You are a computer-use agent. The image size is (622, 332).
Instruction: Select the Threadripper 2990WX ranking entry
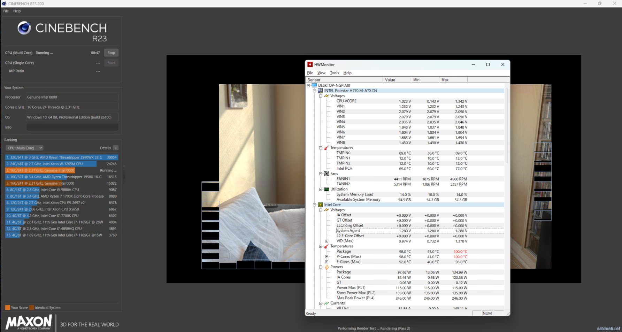(62, 157)
